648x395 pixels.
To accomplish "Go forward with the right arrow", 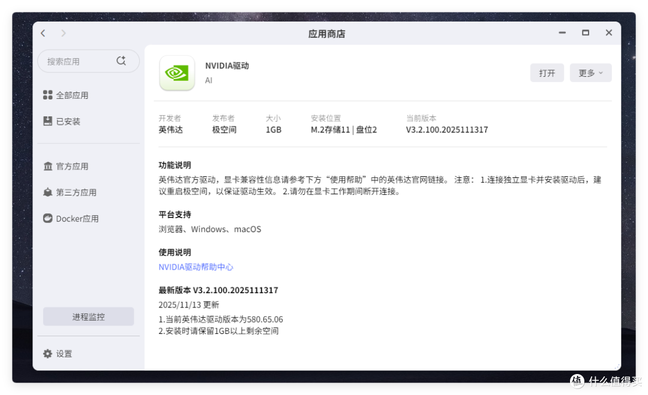I will (x=63, y=33).
